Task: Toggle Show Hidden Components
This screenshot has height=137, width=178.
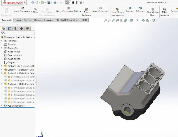Action: tap(117, 12)
